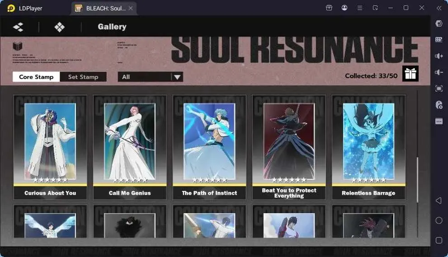The image size is (448, 257).
Task: Click the Collected: 33/50 counter
Action: [371, 76]
